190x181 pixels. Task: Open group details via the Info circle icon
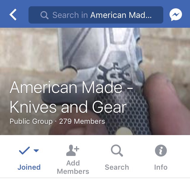click(x=161, y=151)
